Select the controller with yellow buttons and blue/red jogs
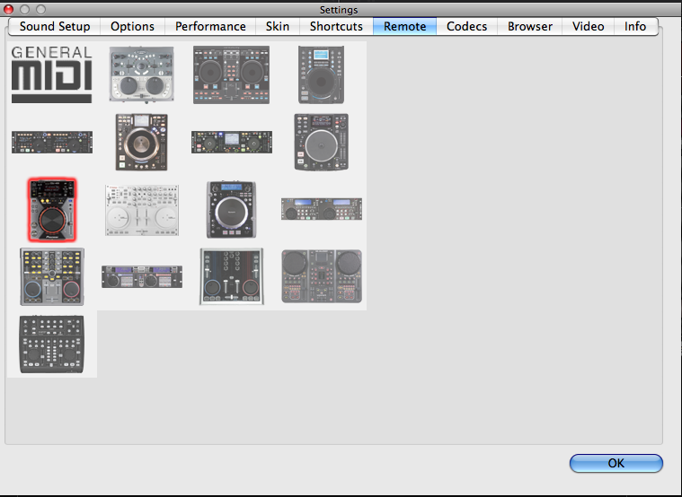This screenshot has width=682, height=497. coord(52,276)
